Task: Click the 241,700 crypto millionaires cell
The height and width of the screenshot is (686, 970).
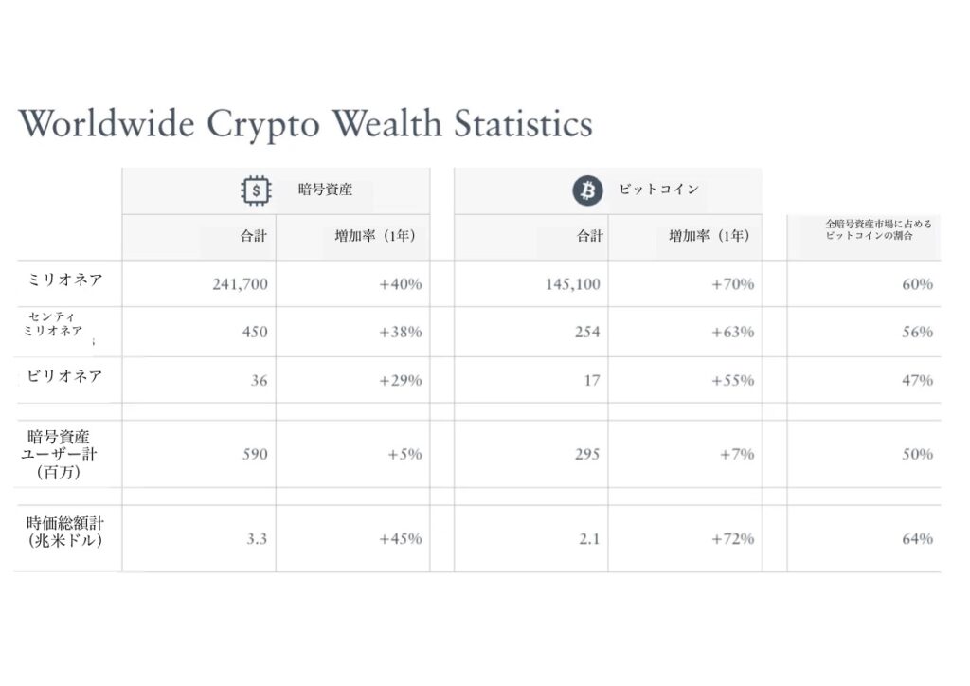Action: (x=240, y=283)
